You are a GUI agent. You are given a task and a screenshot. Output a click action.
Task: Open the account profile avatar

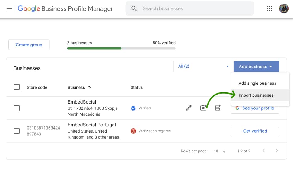284,8
